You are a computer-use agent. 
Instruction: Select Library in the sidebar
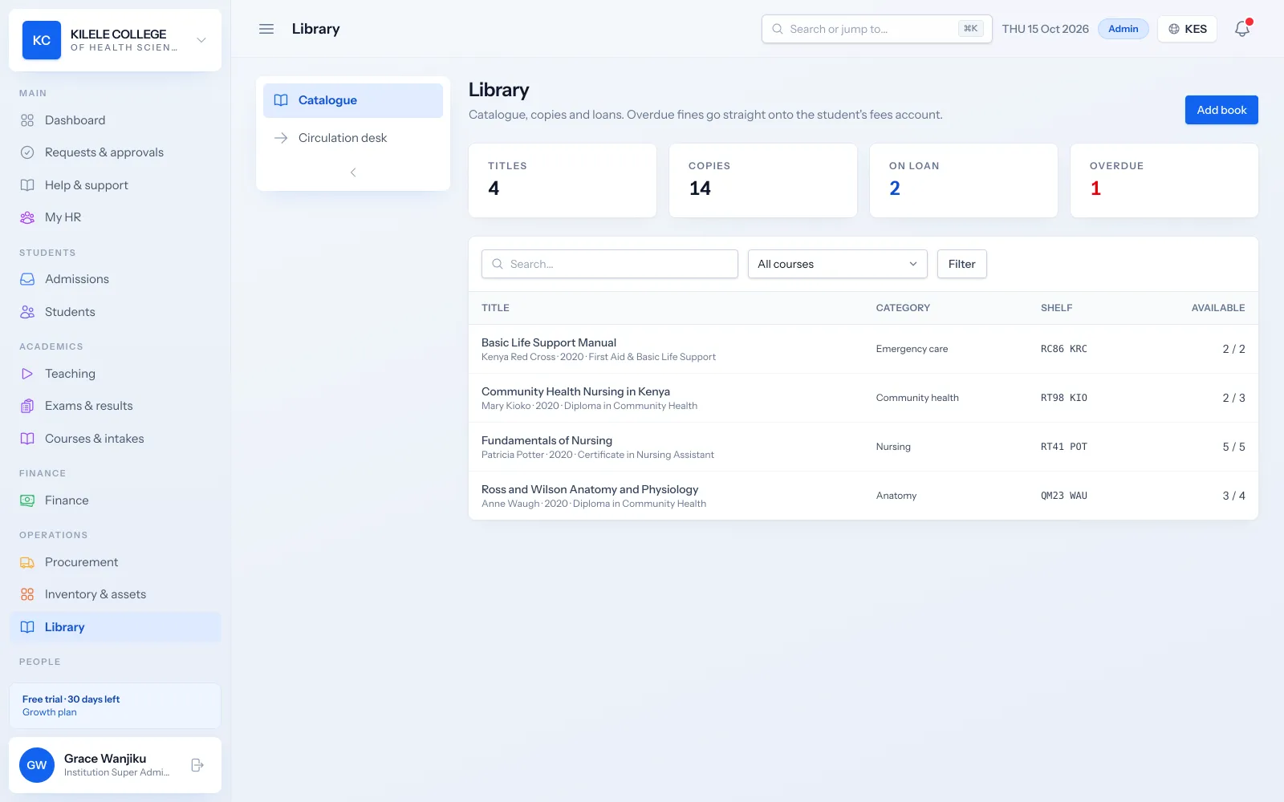pos(115,627)
